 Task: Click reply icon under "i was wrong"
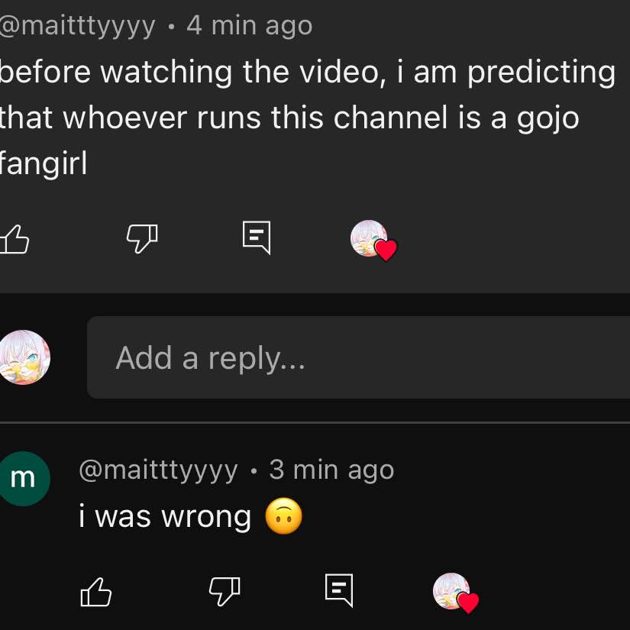pyautogui.click(x=339, y=590)
